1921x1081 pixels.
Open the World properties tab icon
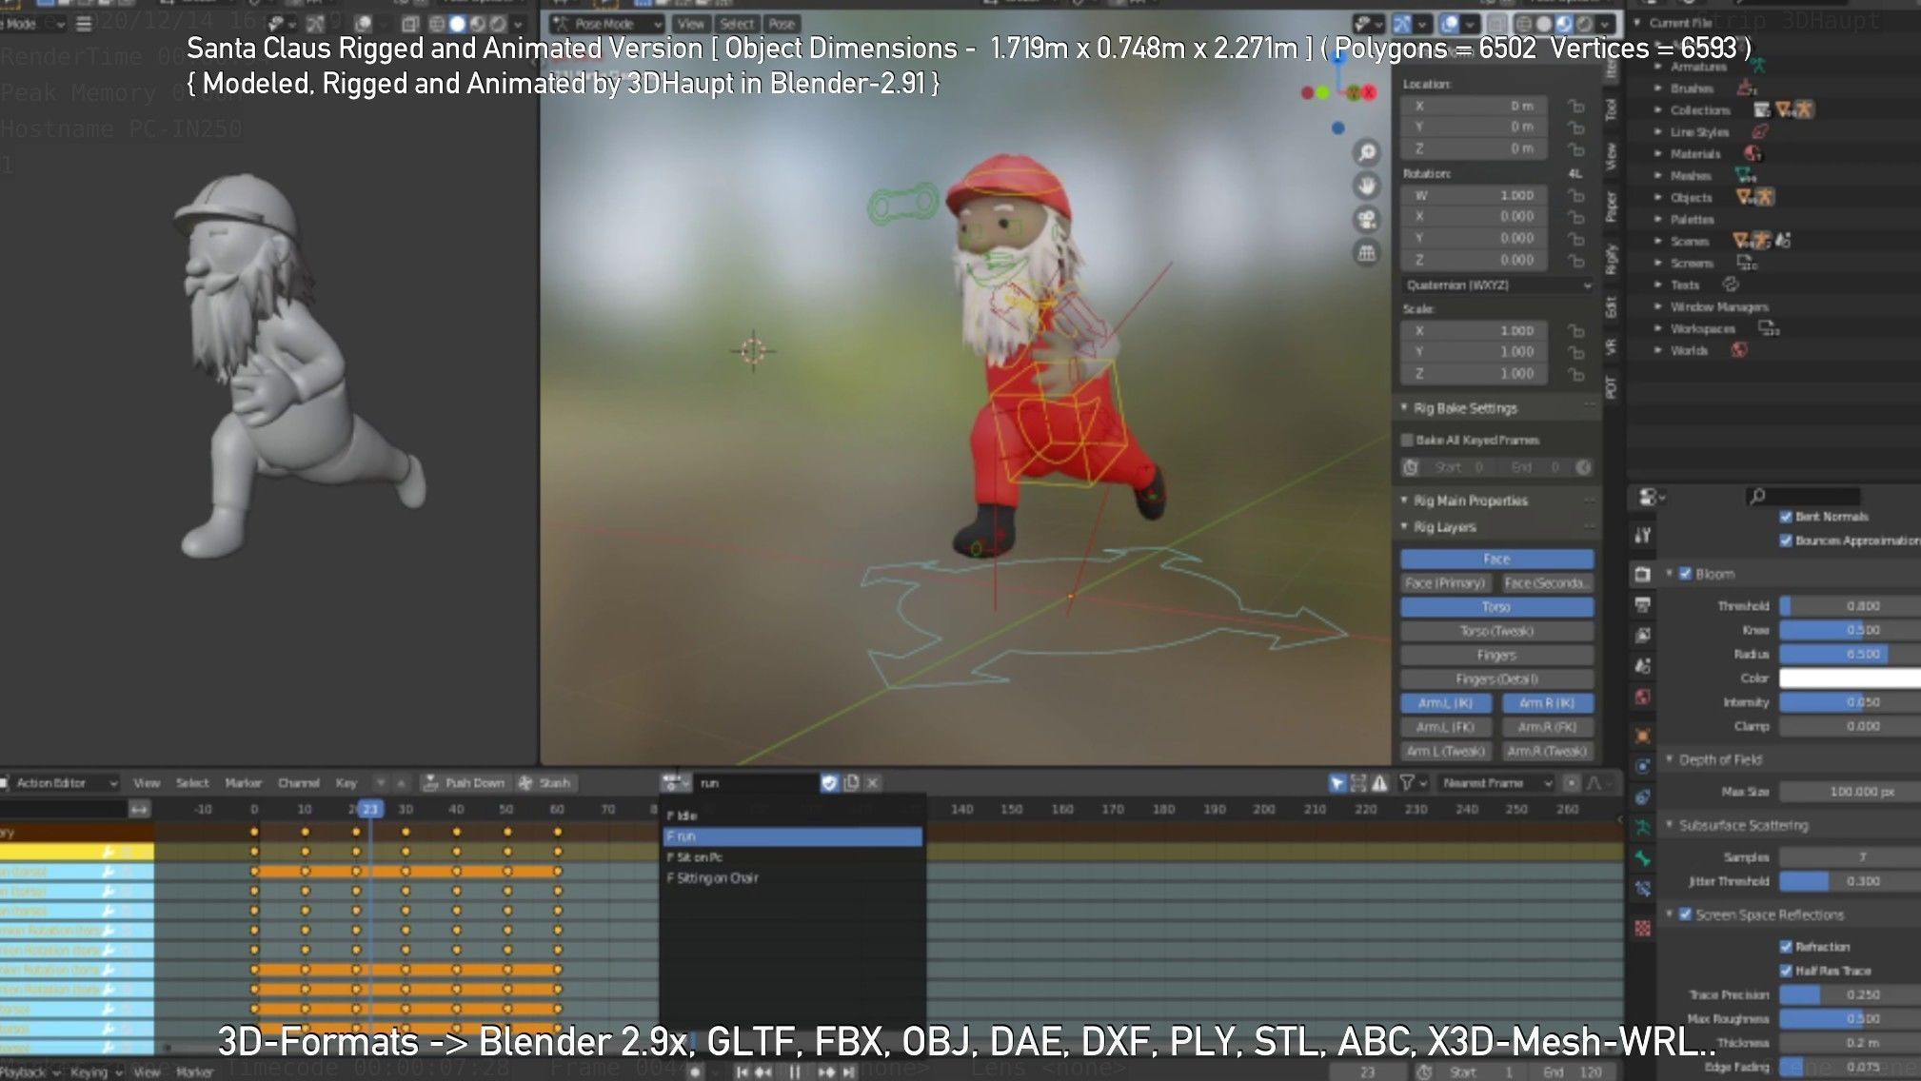1643,698
